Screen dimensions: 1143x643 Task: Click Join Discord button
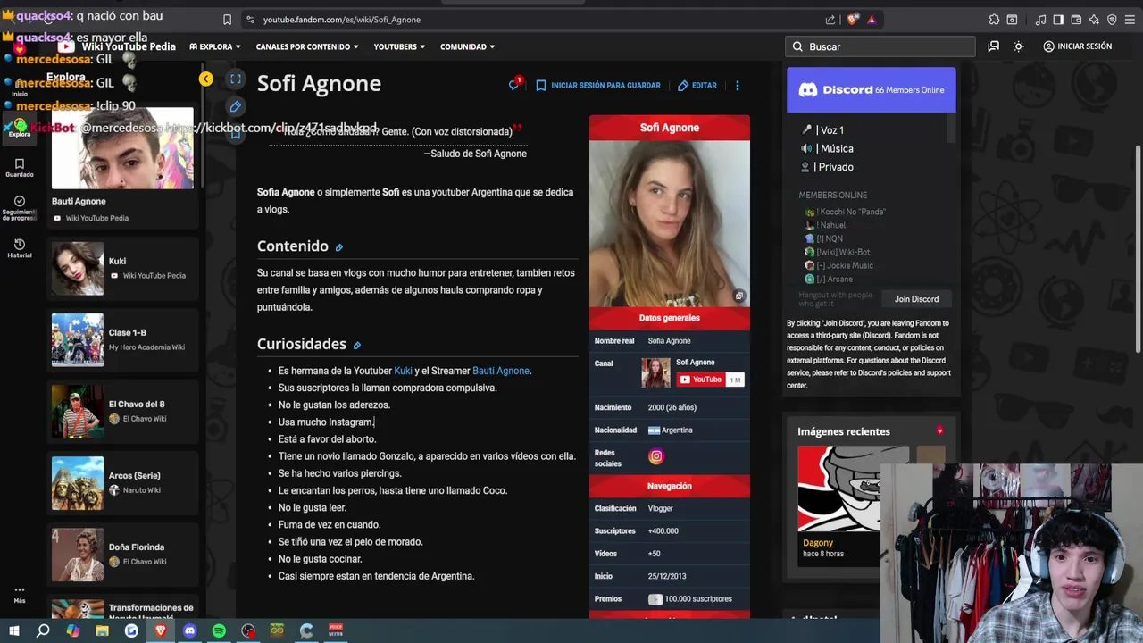(x=916, y=299)
